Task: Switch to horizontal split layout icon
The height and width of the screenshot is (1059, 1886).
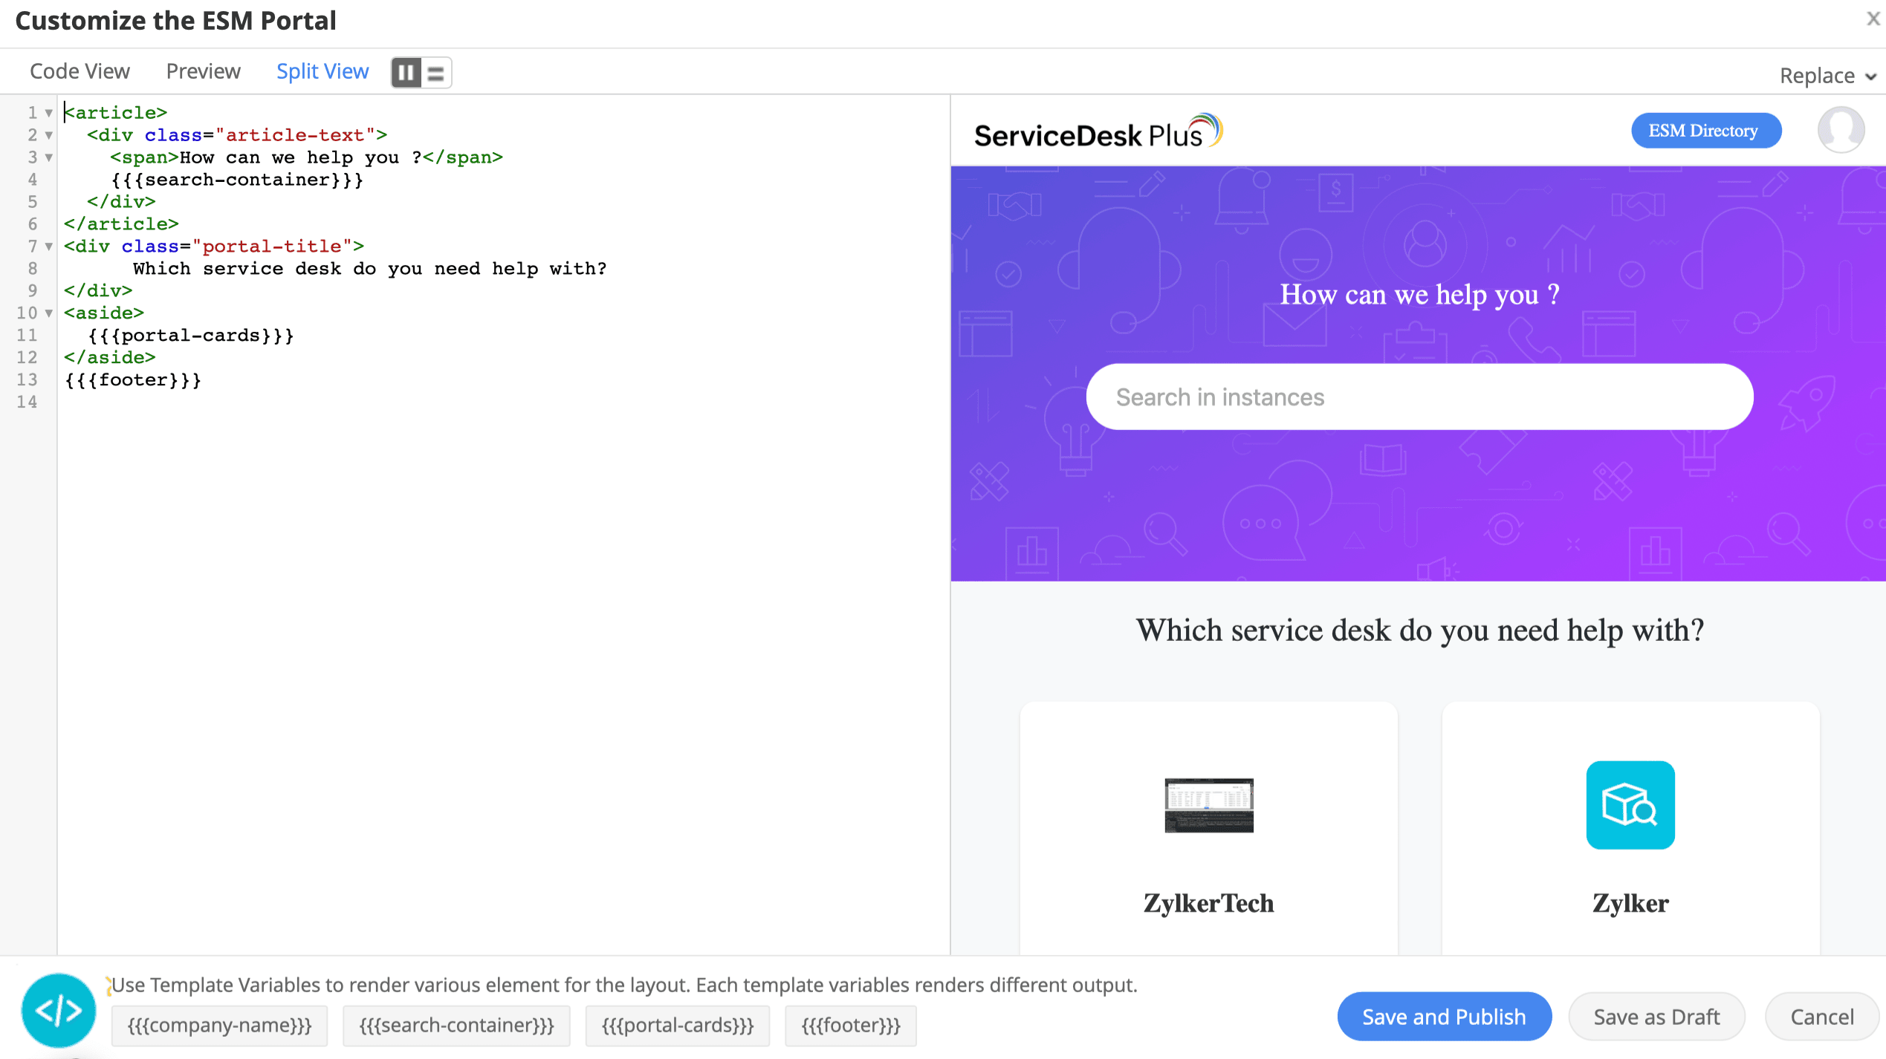Action: click(x=436, y=73)
